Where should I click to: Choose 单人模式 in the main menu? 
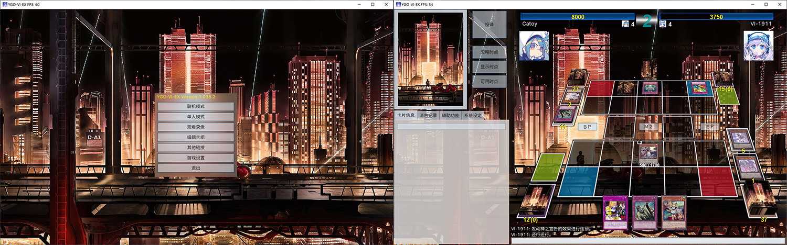[x=196, y=117]
